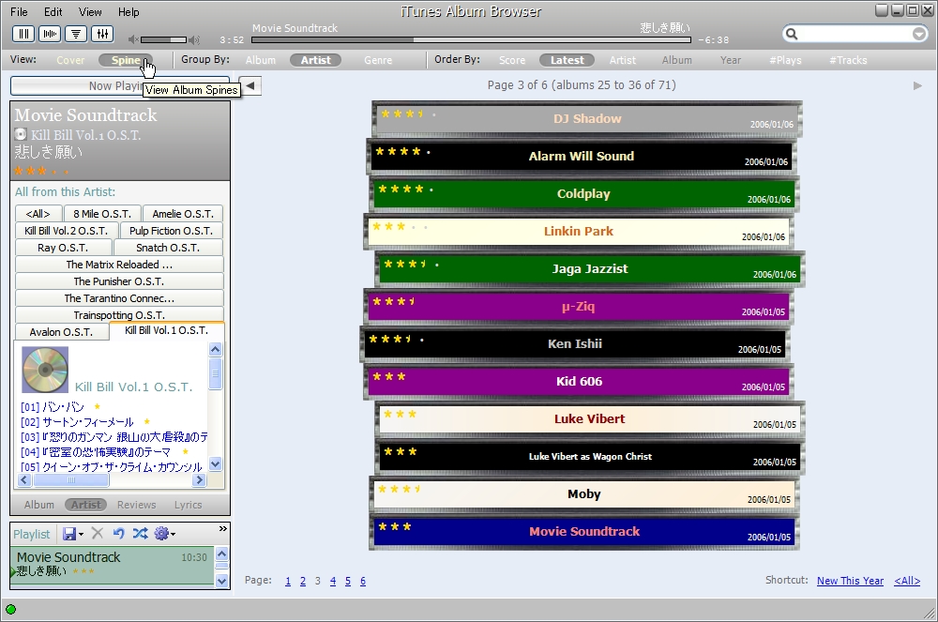Viewport: 938px width, 622px height.
Task: Open the File menu
Action: coord(19,12)
